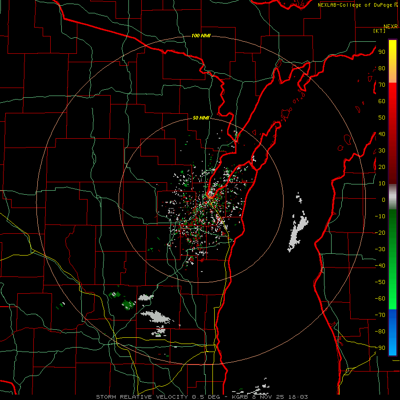Click the -50 value on the velocity scale
Screen dimensions: 400x400
pyautogui.click(x=380, y=282)
